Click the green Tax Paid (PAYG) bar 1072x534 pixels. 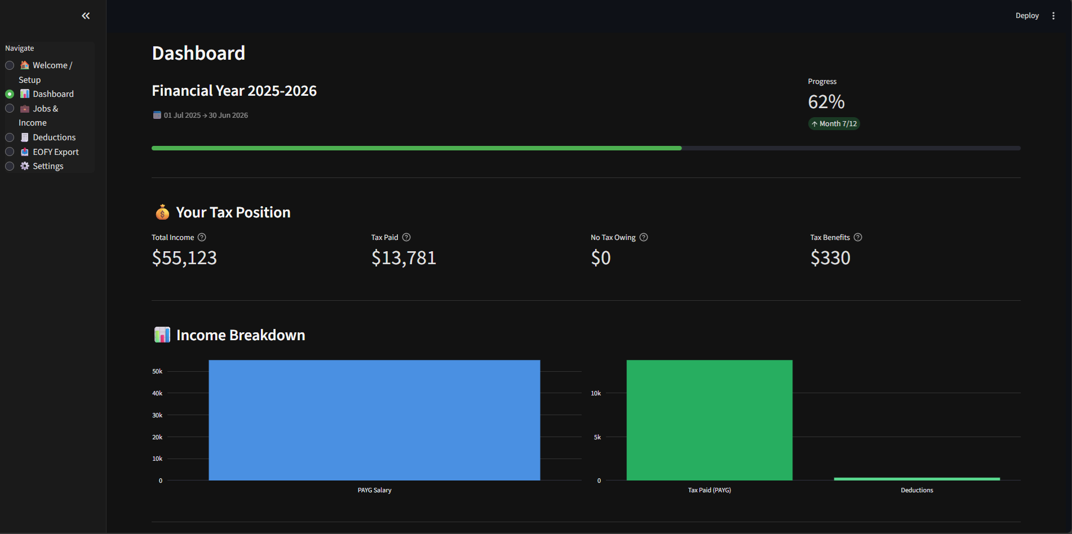tap(710, 420)
